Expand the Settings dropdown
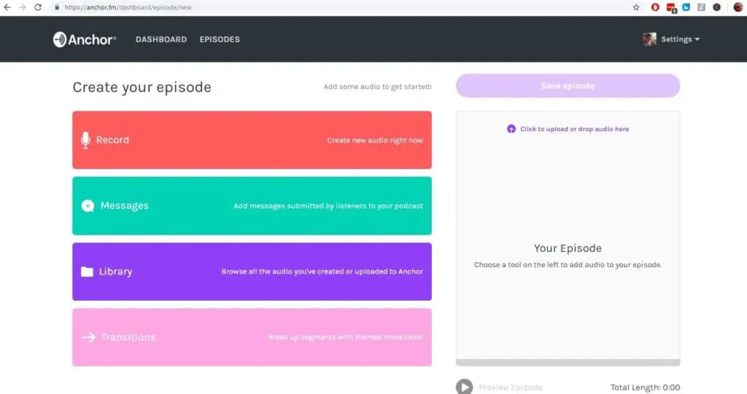The width and height of the screenshot is (747, 394). click(681, 39)
